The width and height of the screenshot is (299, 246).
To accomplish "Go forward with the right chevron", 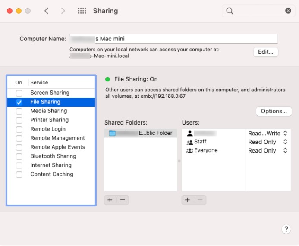I will coord(63,11).
